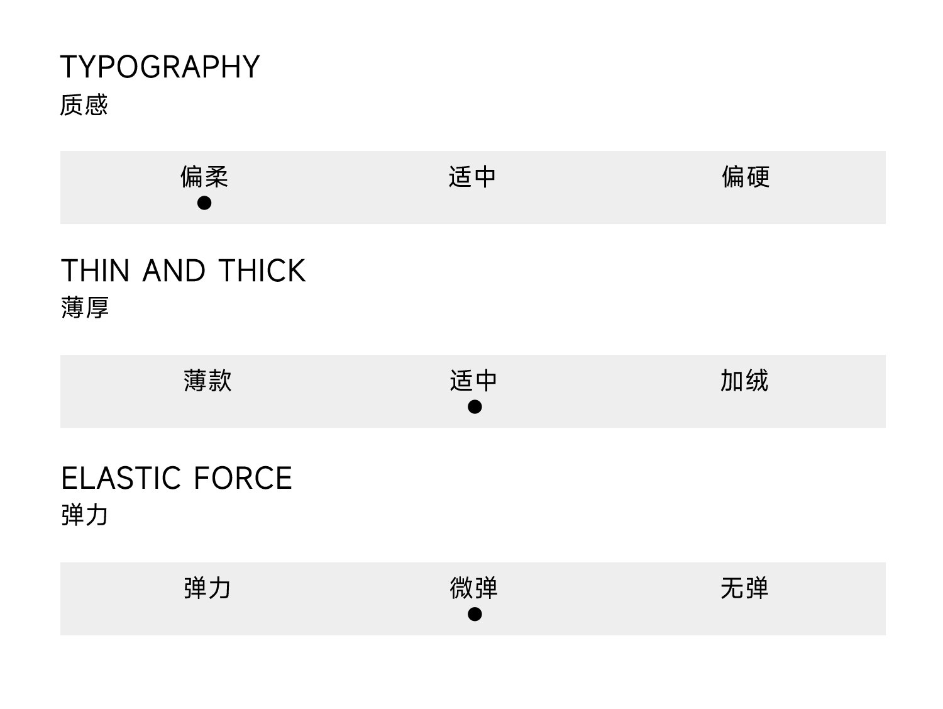Choose the 偏硬 texture option
Image resolution: width=943 pixels, height=709 pixels.
[x=746, y=177]
